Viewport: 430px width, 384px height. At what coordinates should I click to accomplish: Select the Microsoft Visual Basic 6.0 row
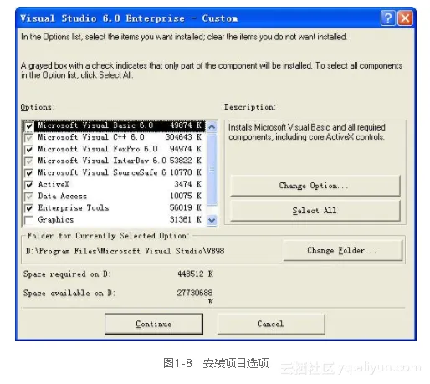point(115,125)
